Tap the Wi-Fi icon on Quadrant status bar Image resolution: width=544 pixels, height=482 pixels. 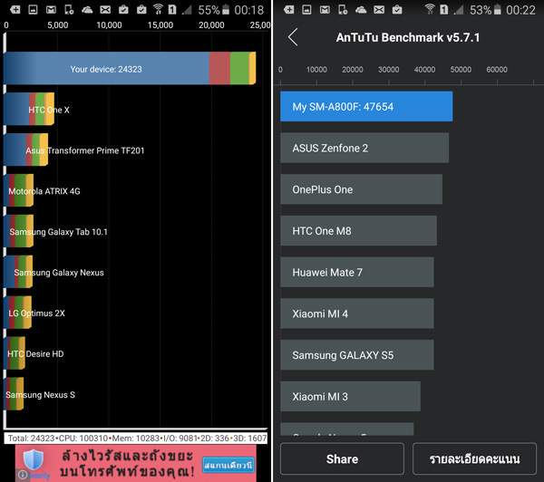158,9
